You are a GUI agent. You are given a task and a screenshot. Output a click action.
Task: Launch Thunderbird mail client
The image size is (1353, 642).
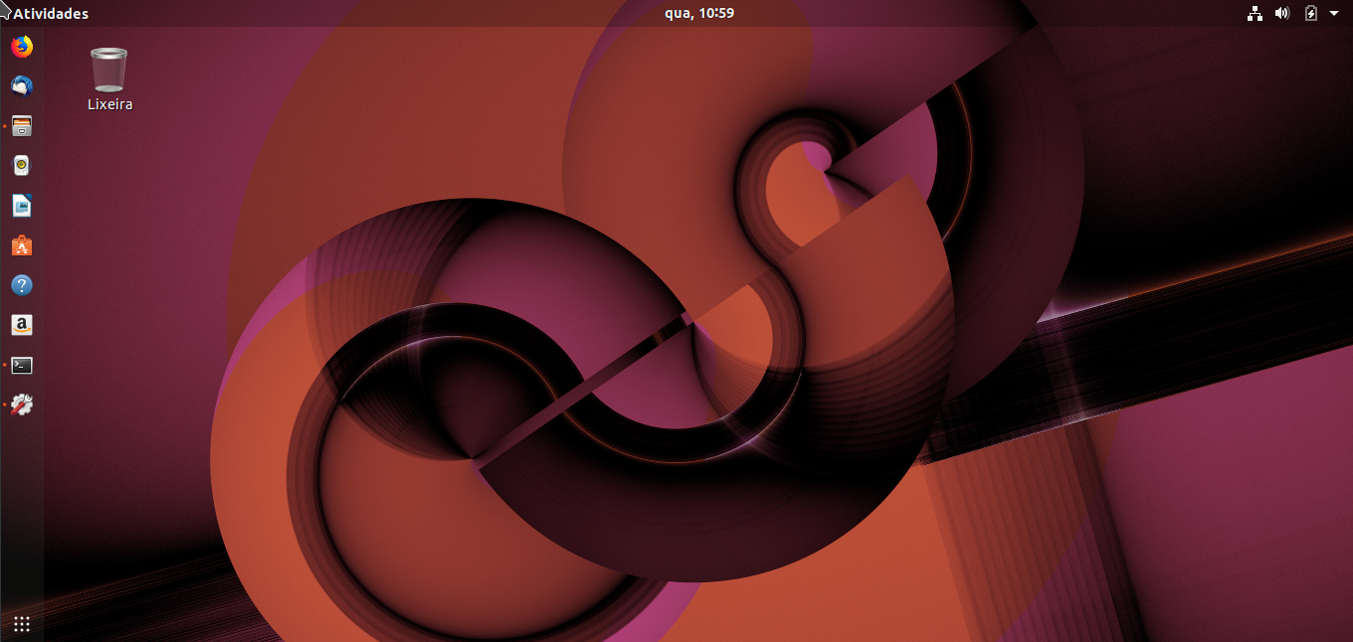[21, 85]
